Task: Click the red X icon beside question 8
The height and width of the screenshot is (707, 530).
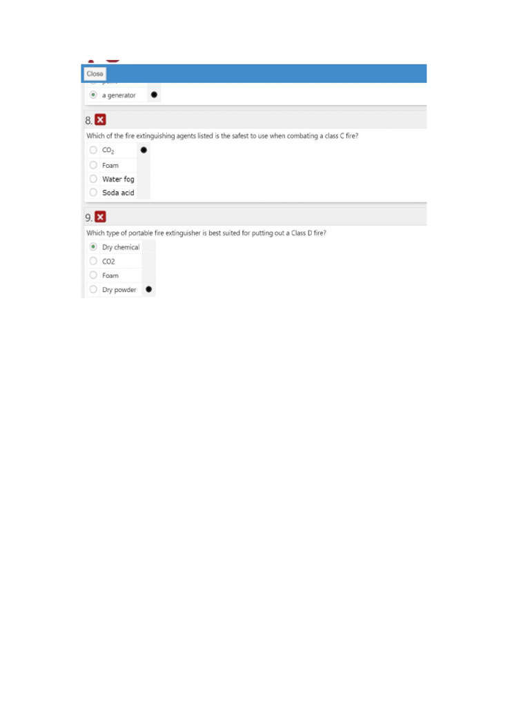Action: pos(101,120)
